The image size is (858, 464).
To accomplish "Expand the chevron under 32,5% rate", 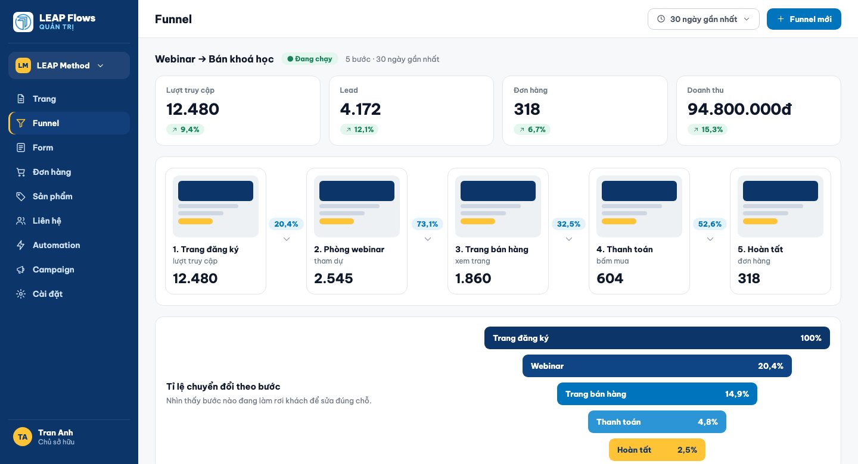I will [569, 239].
